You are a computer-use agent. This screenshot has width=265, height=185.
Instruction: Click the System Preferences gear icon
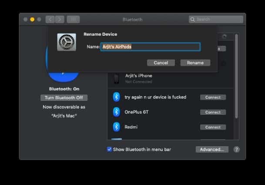67,42
